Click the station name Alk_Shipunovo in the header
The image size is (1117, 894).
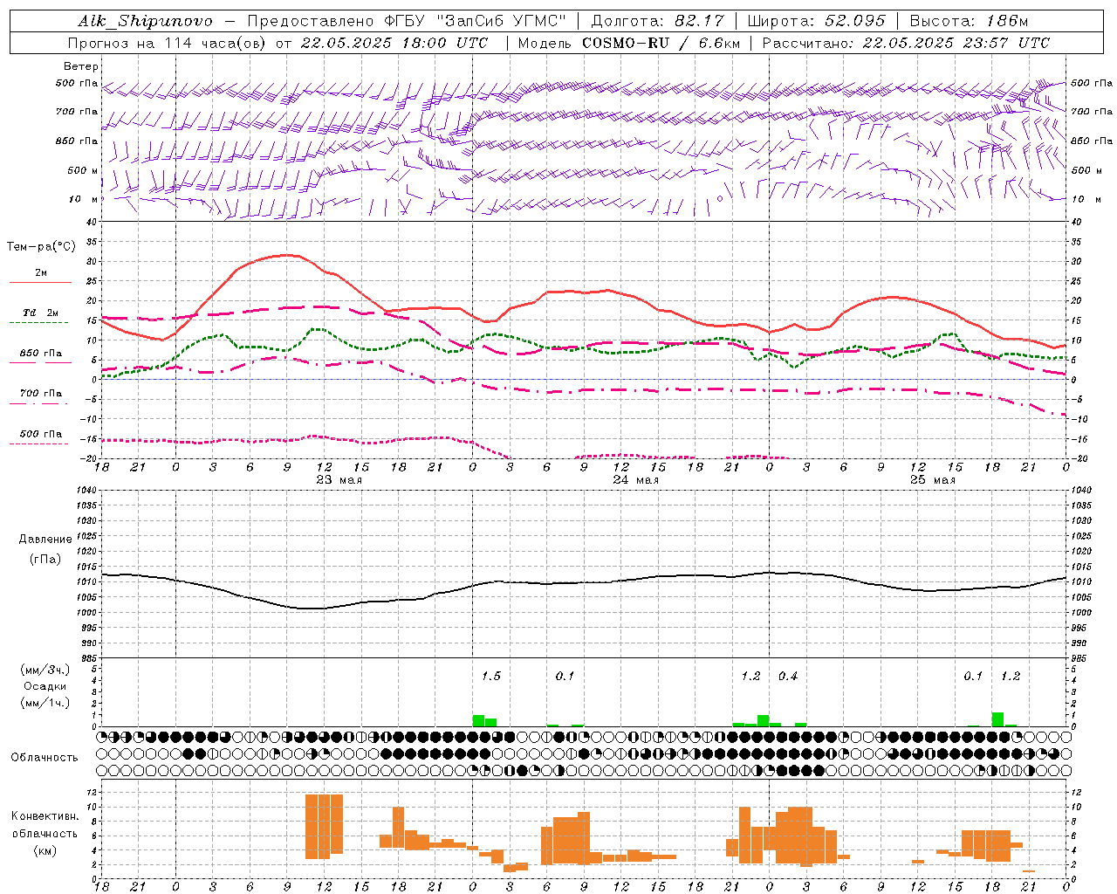(x=145, y=21)
